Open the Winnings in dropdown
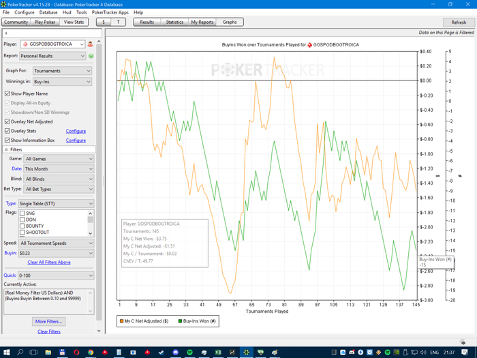Image resolution: width=477 pixels, height=358 pixels. click(x=63, y=82)
